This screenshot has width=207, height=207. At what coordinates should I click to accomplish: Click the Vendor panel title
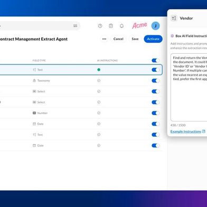(x=186, y=18)
